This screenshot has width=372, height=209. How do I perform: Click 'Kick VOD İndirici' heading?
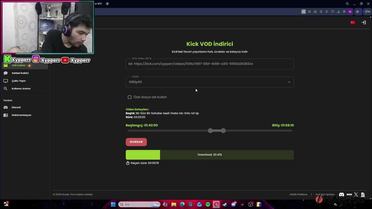click(210, 44)
